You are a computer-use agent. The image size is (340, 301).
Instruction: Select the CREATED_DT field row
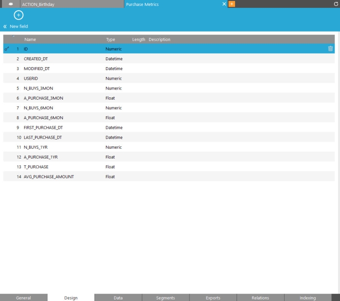point(36,59)
